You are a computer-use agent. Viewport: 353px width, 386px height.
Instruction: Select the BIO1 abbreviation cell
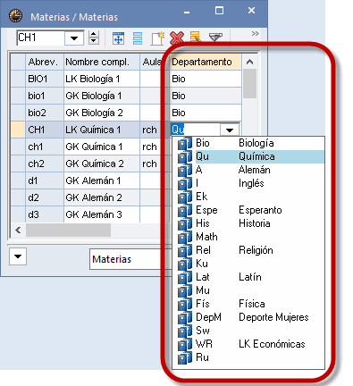pos(45,79)
